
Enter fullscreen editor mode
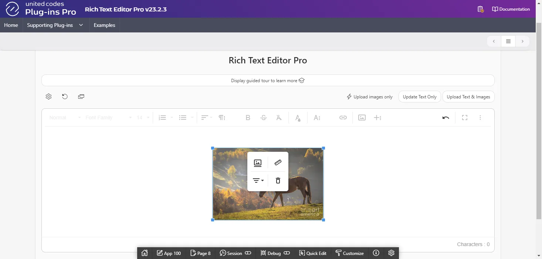point(465,118)
